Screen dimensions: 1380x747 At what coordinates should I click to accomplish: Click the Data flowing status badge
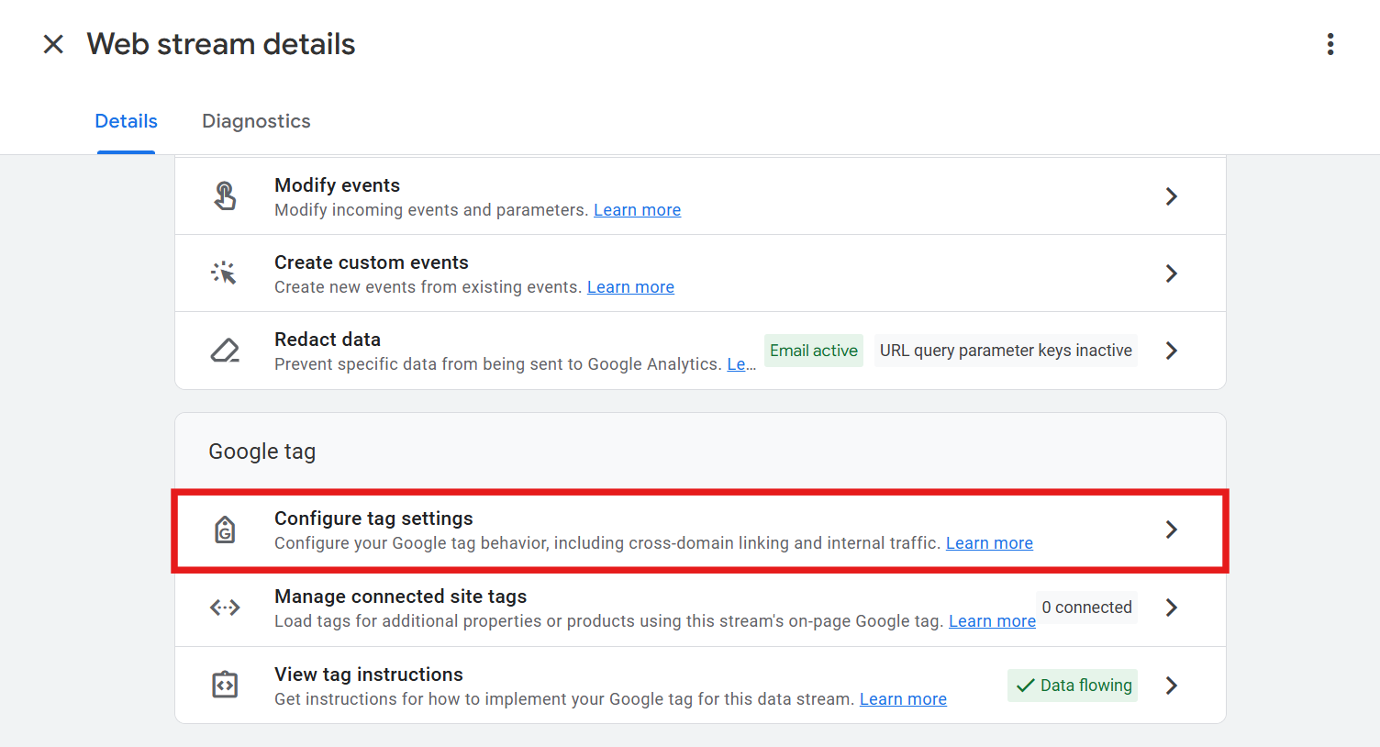pyautogui.click(x=1073, y=686)
